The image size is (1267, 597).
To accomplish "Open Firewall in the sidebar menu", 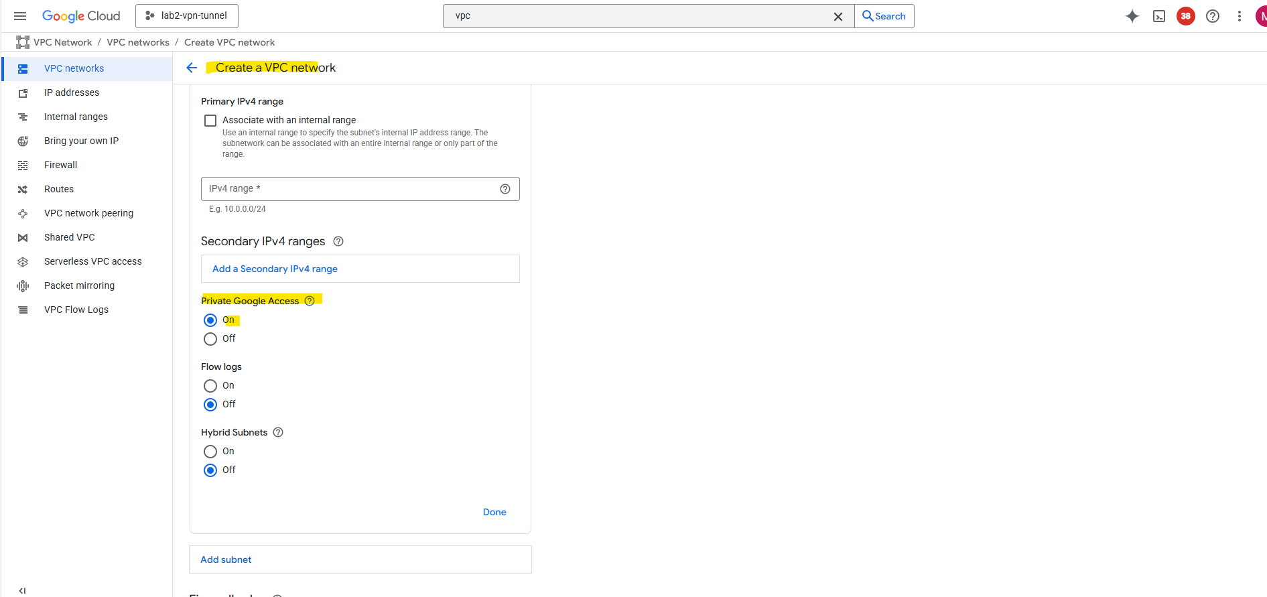I will (x=60, y=165).
